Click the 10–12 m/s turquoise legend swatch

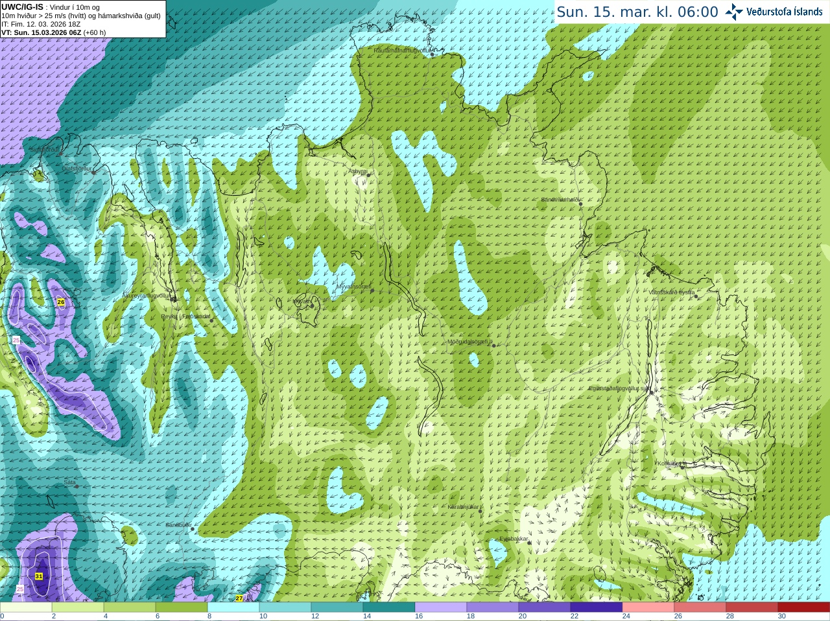285,607
